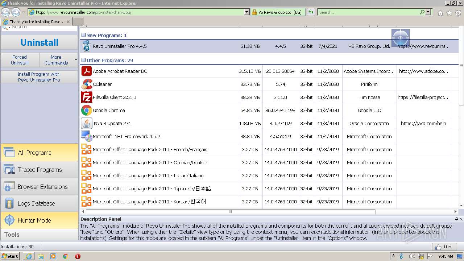Click the Microsoft .NET Framework icon

pyautogui.click(x=86, y=136)
